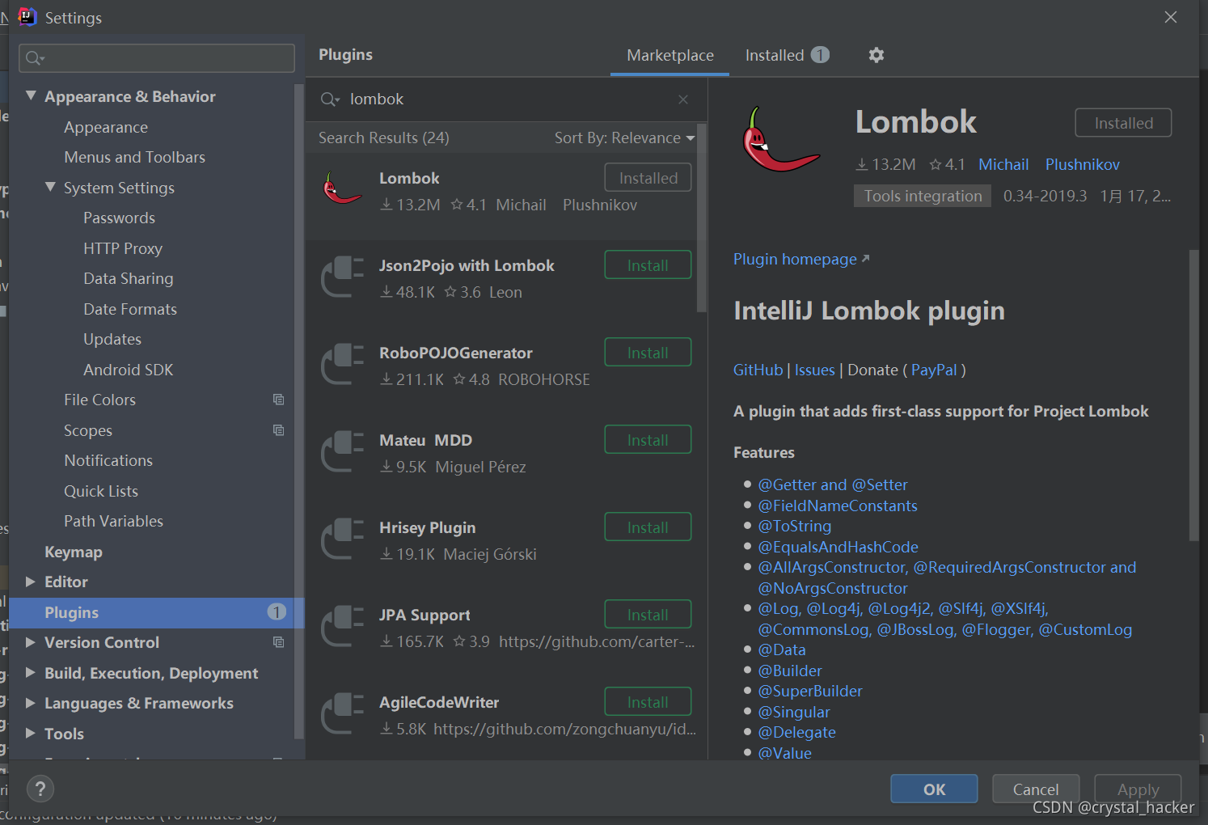1208x825 pixels.
Task: Open the @Builder feature link
Action: tap(790, 671)
